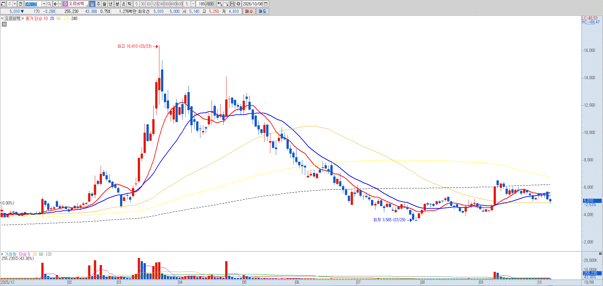Click the speaker sound icon
Viewport: 603px width, 286px height.
pos(55,4)
